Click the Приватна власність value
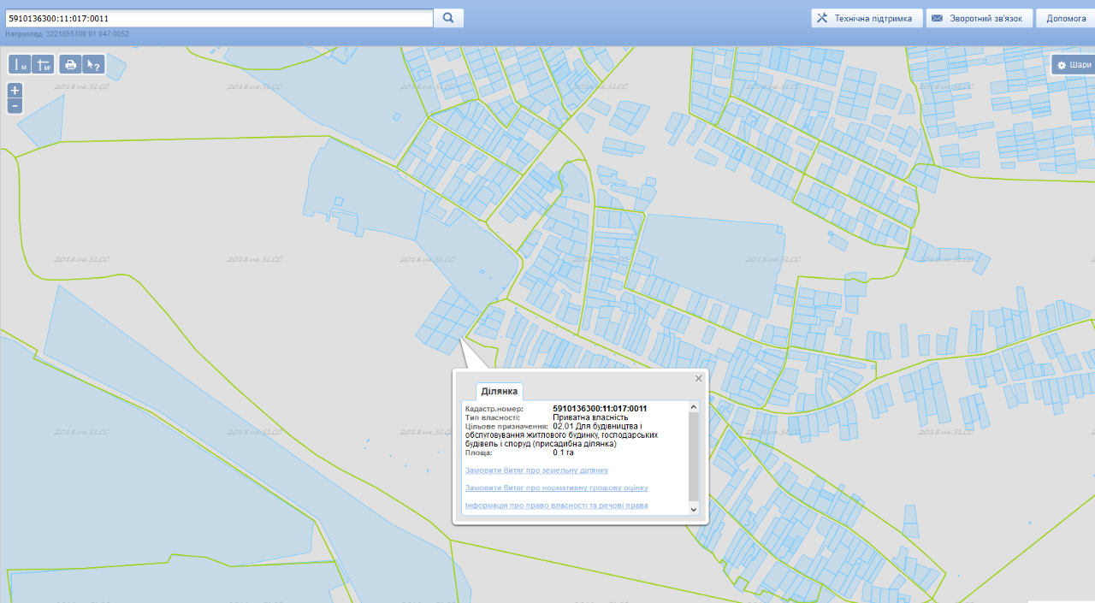Screen dimensions: 1095x603 click(590, 417)
